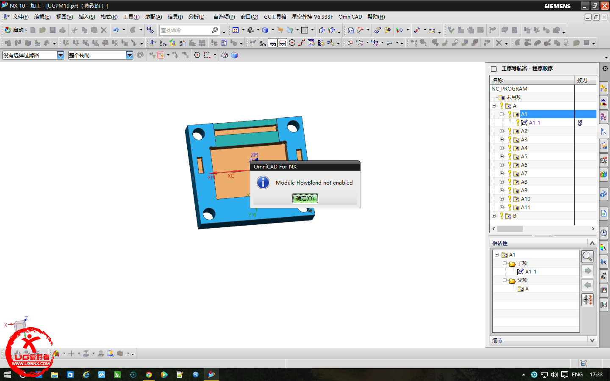Open the history clock sidebar tab
Image resolution: width=610 pixels, height=381 pixels.
point(604,233)
